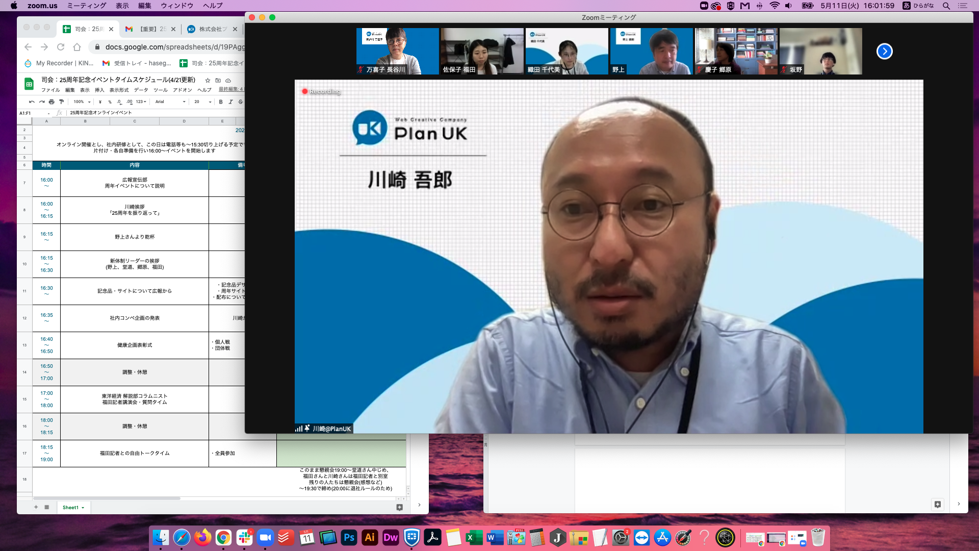Click the print icon in Sheets toolbar
The width and height of the screenshot is (979, 551).
coord(51,102)
